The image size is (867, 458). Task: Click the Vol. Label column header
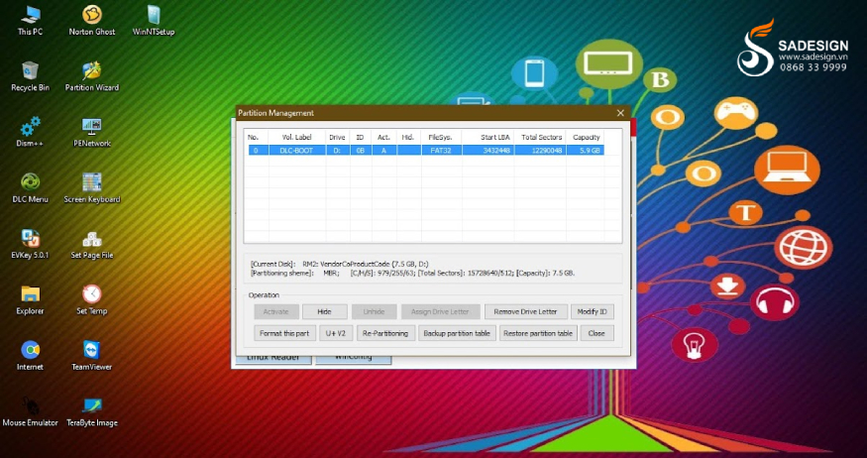point(297,137)
